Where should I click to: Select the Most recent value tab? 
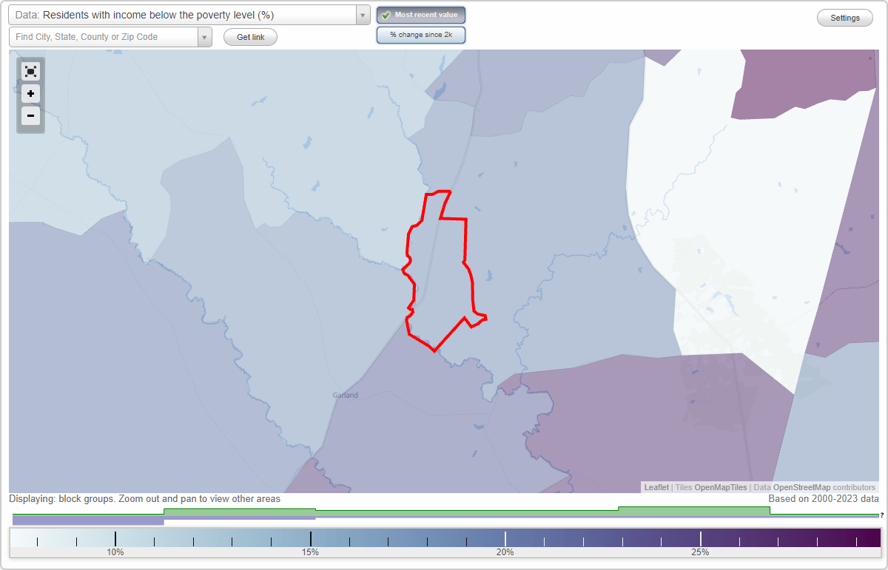pos(420,14)
